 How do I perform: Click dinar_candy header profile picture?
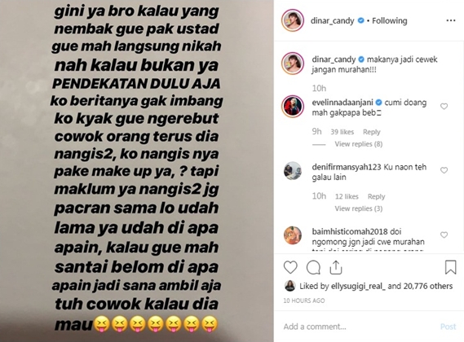[293, 20]
